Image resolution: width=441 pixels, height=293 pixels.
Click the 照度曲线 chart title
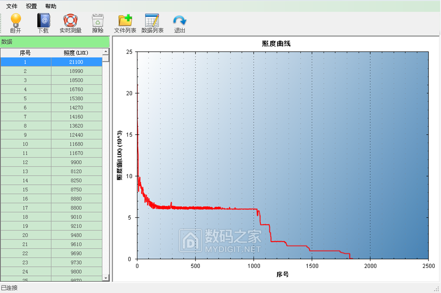276,44
